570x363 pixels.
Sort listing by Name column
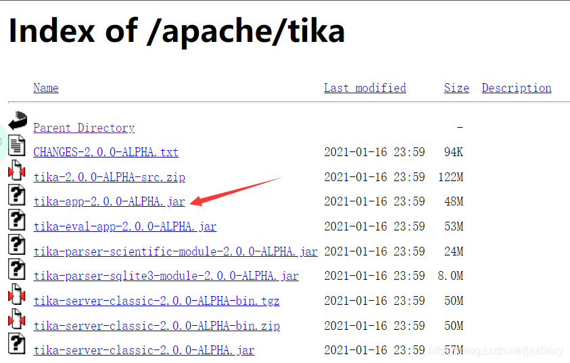pos(46,88)
